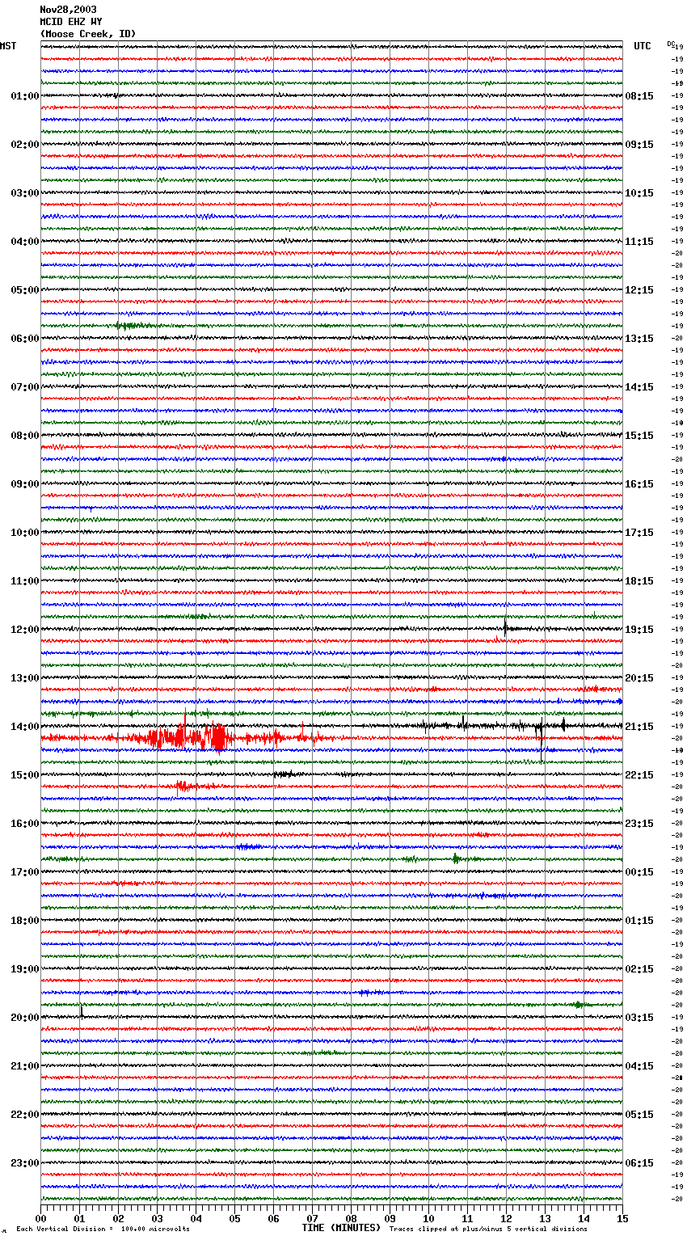Select the station code MCID EHZ WY
687x1240 pixels.
[71, 22]
